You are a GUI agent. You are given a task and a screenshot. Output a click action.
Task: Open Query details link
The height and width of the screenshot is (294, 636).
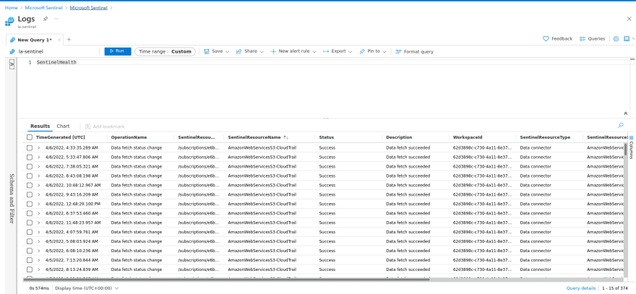point(581,288)
